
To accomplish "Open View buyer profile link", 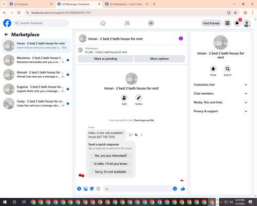I will coord(144,121).
